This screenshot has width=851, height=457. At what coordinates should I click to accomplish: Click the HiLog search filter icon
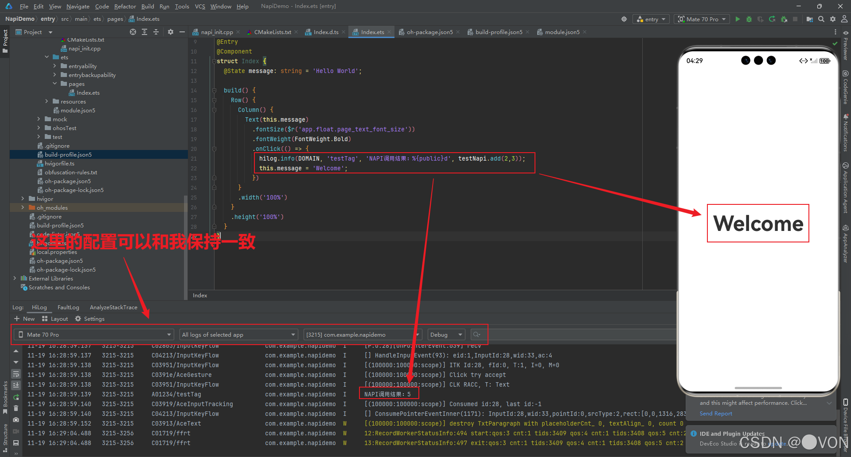click(x=477, y=334)
